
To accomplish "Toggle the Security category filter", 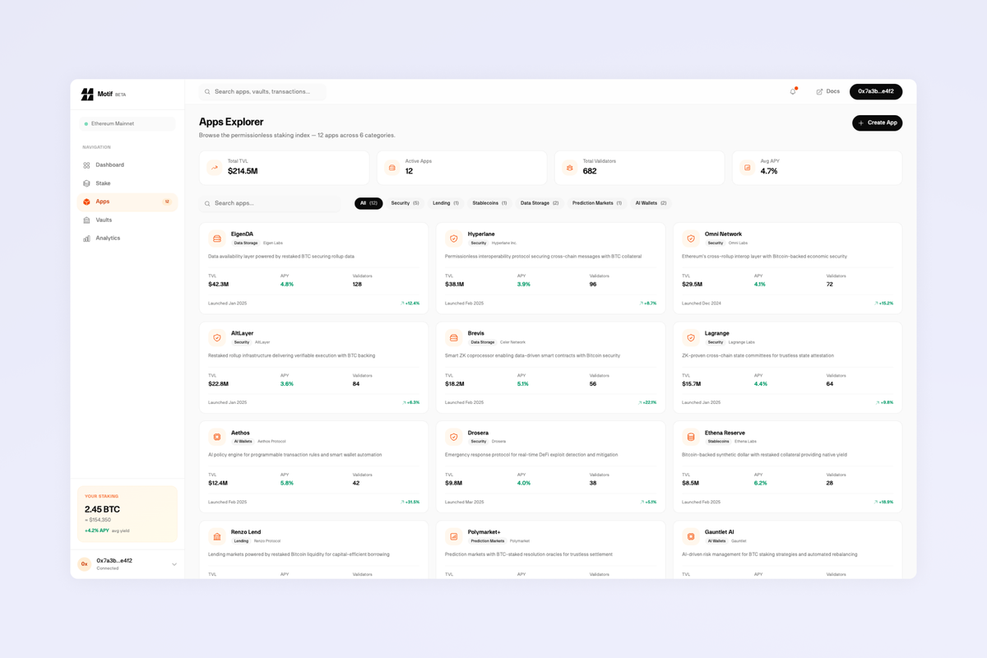I will [404, 203].
